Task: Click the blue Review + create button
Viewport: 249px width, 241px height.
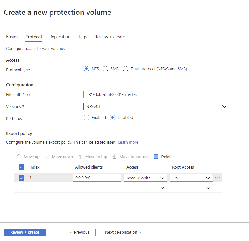Action: pyautogui.click(x=25, y=232)
